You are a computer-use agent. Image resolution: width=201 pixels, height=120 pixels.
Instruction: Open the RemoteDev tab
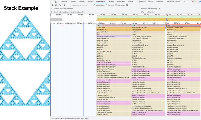coord(160,2)
